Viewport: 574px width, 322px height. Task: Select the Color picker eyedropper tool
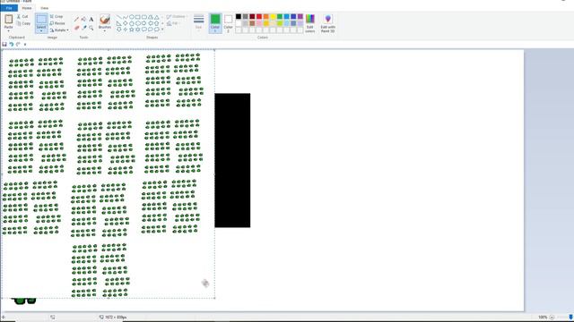[83, 28]
